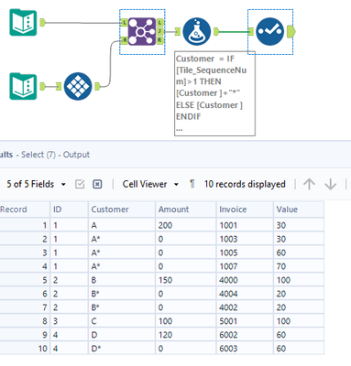
Task: Select the Amount cell 100
Action: click(186, 321)
